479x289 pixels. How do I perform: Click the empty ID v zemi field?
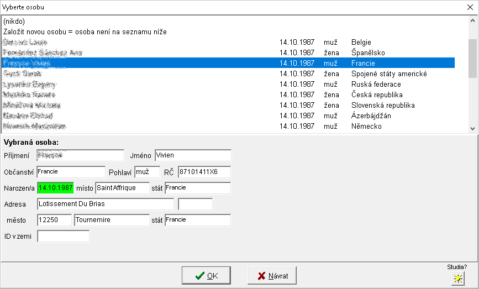click(x=63, y=237)
